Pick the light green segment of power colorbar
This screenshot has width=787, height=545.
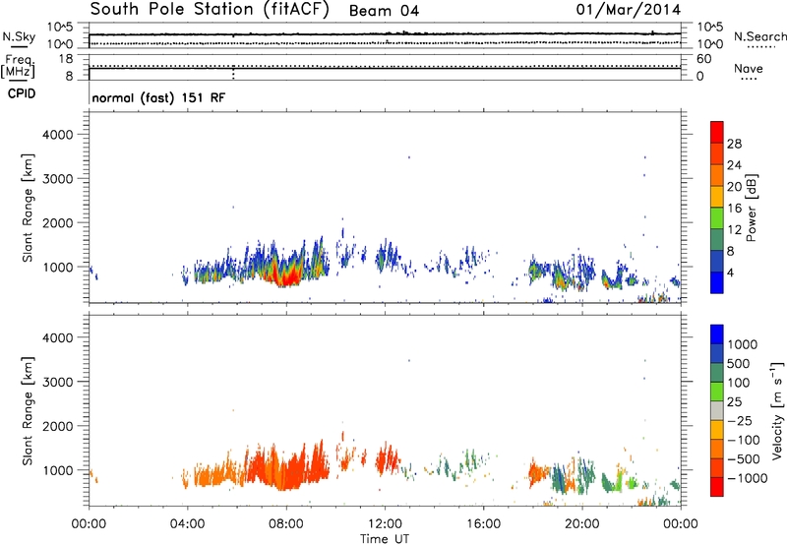coord(717,217)
